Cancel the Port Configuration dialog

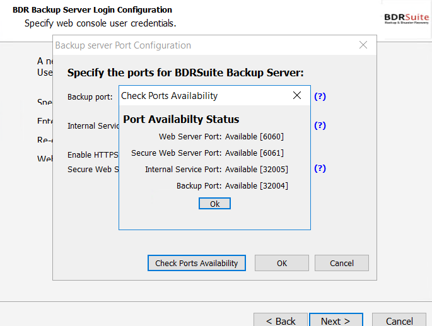coord(342,263)
